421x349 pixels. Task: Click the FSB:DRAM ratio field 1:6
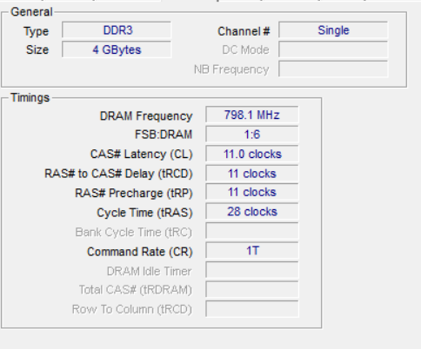[x=252, y=134]
